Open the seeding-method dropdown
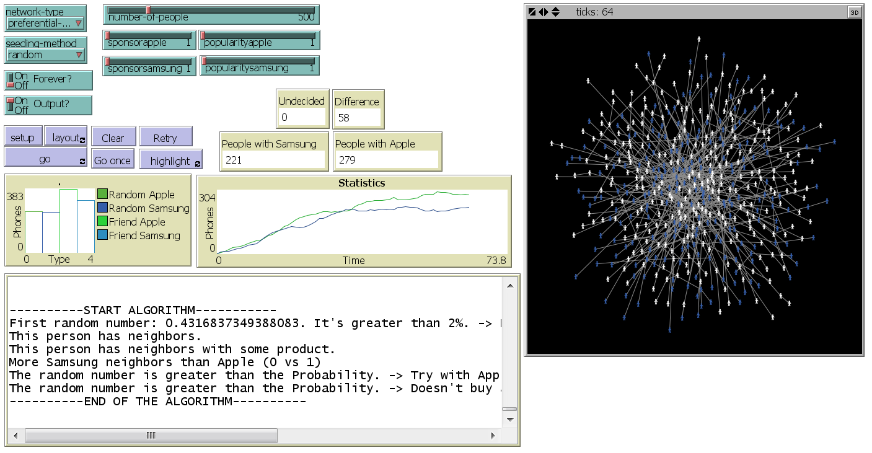Image resolution: width=872 pixels, height=453 pixels. pyautogui.click(x=45, y=55)
